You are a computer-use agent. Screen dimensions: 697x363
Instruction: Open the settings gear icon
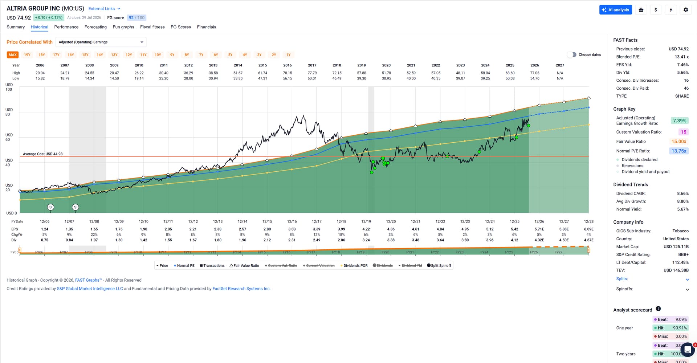686,10
